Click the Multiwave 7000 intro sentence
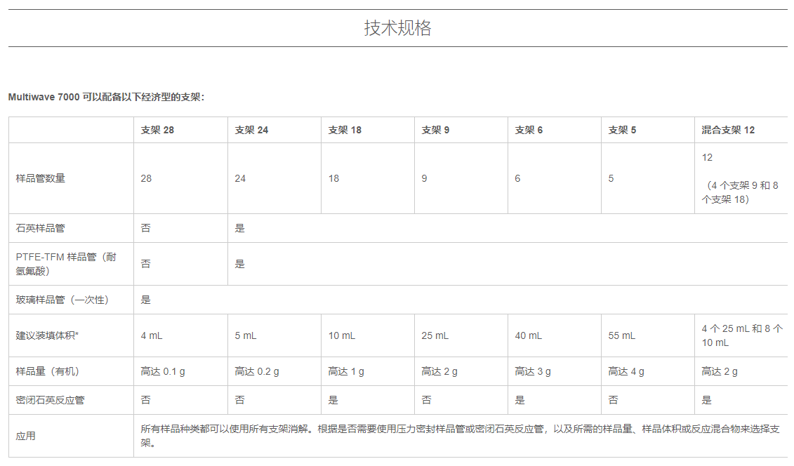The image size is (794, 466). click(x=106, y=97)
